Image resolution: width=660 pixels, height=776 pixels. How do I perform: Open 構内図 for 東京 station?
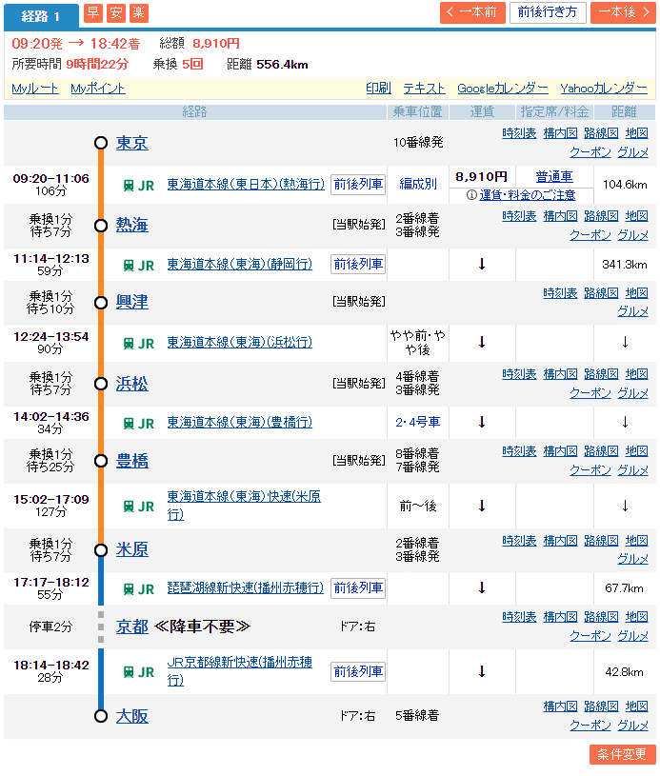(560, 133)
